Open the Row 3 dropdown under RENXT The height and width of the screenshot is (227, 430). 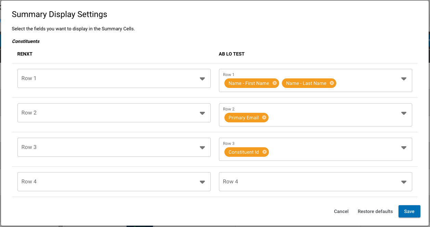tap(202, 147)
